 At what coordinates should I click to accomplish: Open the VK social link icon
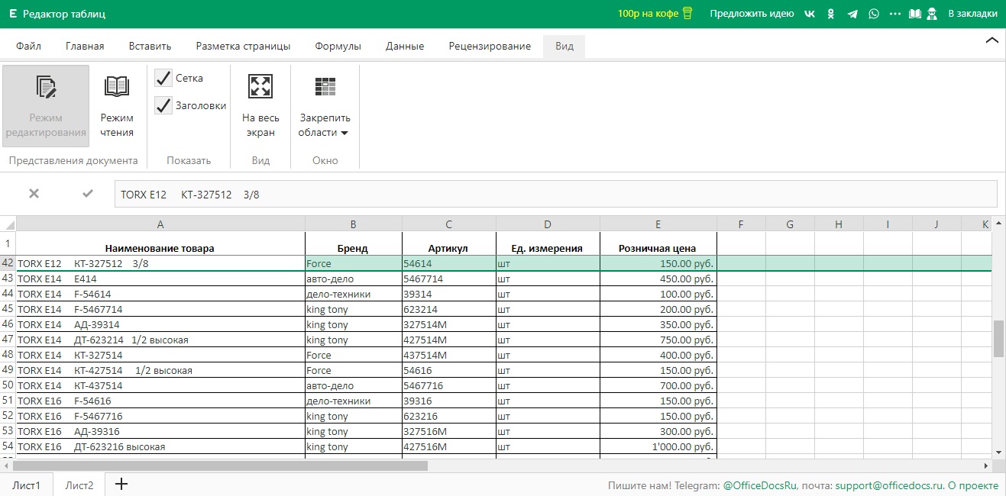(x=810, y=14)
